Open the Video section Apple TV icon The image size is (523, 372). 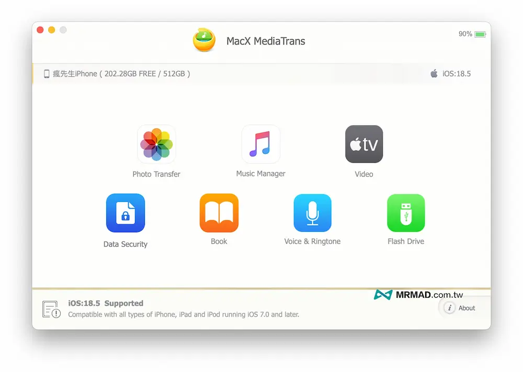(364, 144)
